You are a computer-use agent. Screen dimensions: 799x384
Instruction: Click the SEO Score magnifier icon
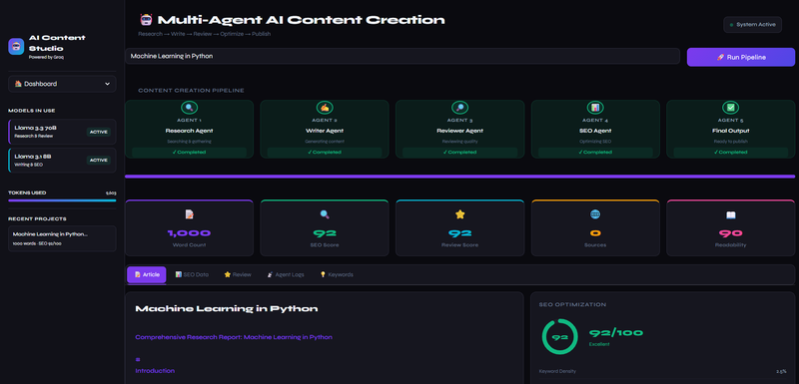click(325, 214)
